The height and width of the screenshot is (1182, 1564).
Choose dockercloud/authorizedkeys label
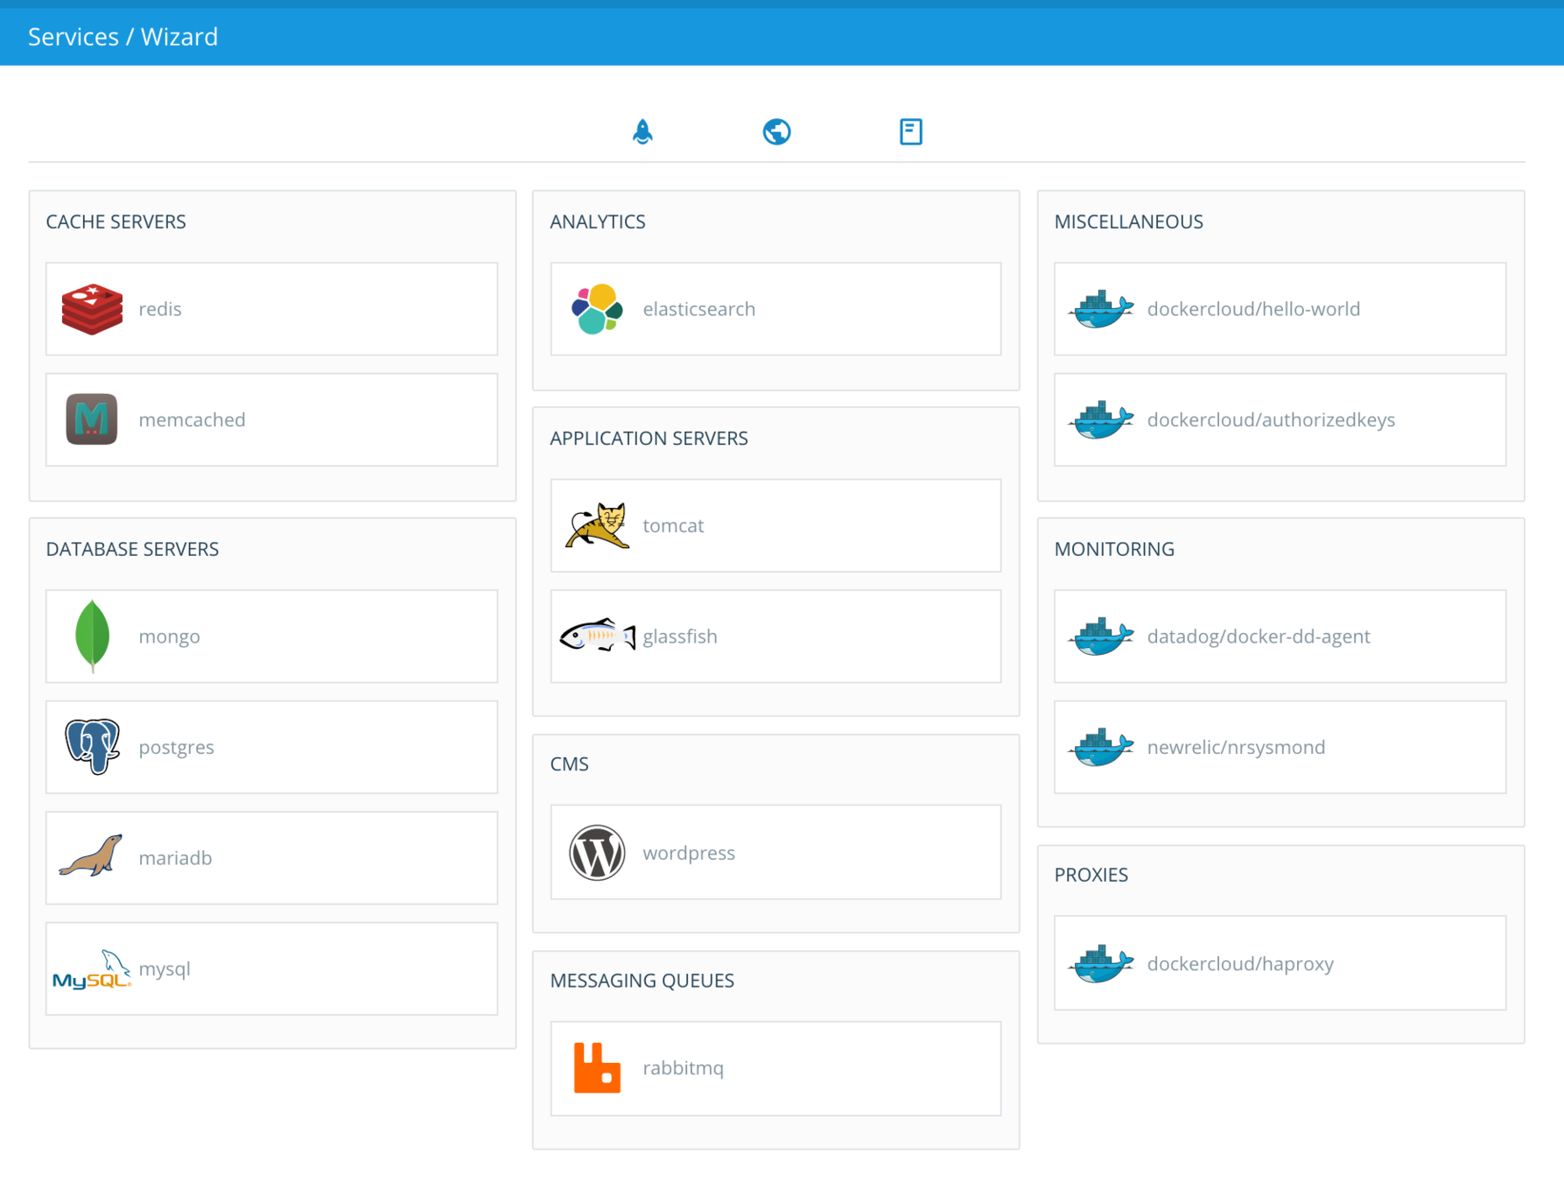click(1271, 419)
